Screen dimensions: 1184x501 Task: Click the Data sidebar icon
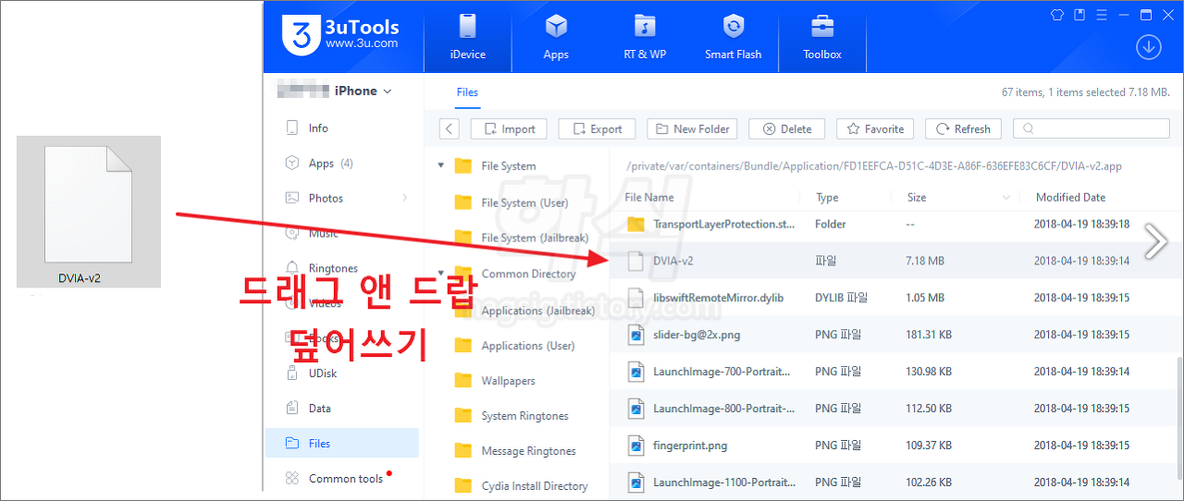point(292,408)
